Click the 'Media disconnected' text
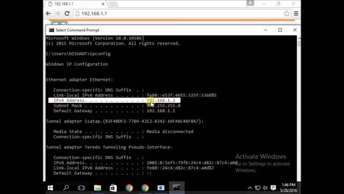This screenshot has width=344, height=194. [x=170, y=131]
